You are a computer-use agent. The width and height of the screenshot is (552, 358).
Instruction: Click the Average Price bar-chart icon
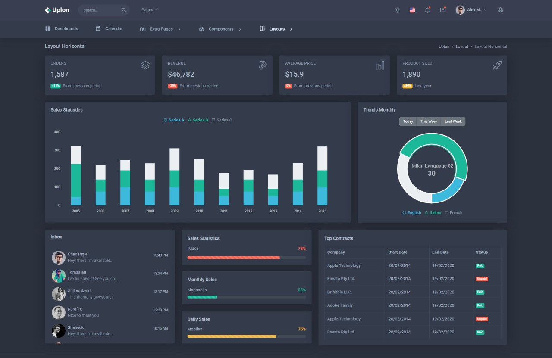tap(380, 65)
